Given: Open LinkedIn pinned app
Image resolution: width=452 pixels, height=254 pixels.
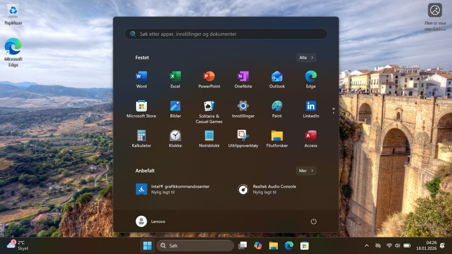Looking at the screenshot, I should click(311, 110).
